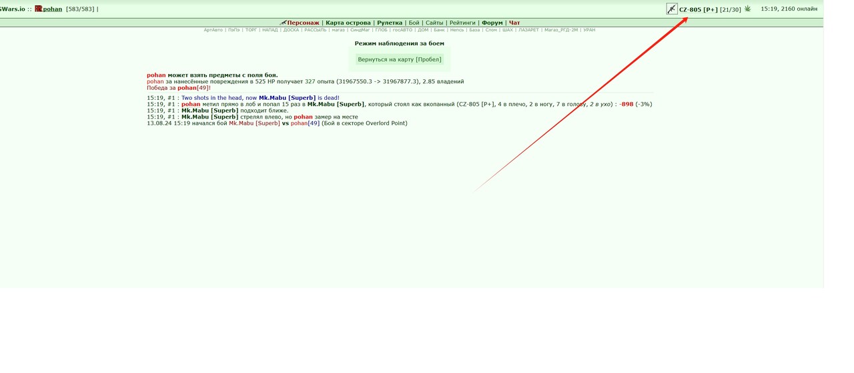
Task: Open the НАПАД shortcut link
Action: coord(270,30)
